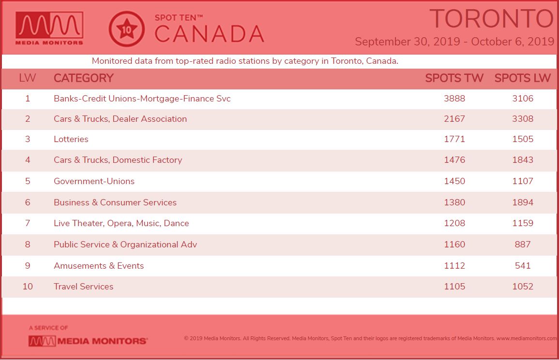The height and width of the screenshot is (360, 559).
Task: Select Live Theater, Opera, Music, Dance row
Action: tap(279, 224)
